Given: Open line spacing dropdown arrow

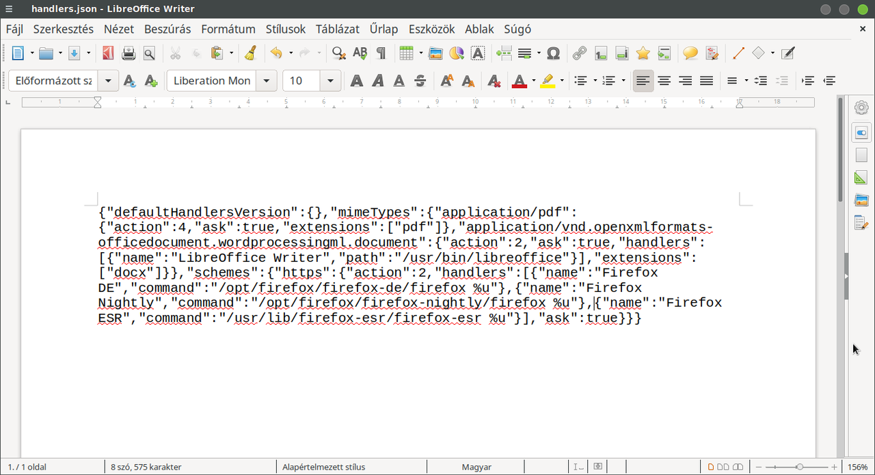Looking at the screenshot, I should 746,81.
